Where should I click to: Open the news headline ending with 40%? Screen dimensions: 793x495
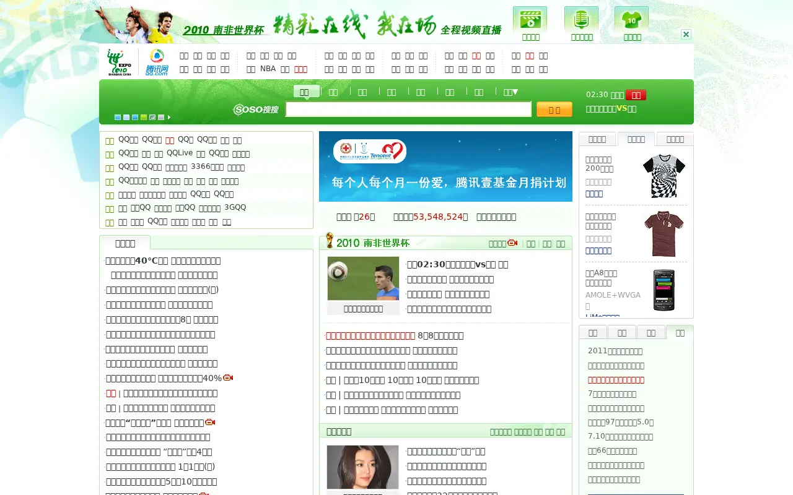click(x=164, y=378)
